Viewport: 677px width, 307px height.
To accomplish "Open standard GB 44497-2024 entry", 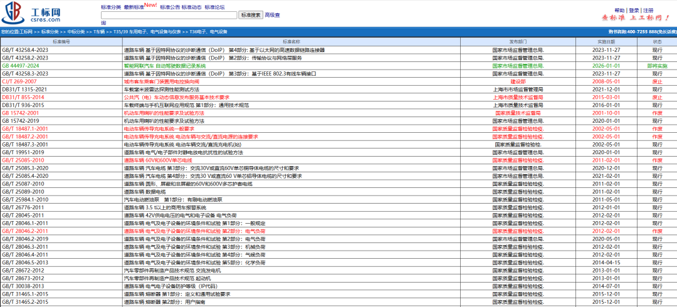I will click(x=20, y=66).
